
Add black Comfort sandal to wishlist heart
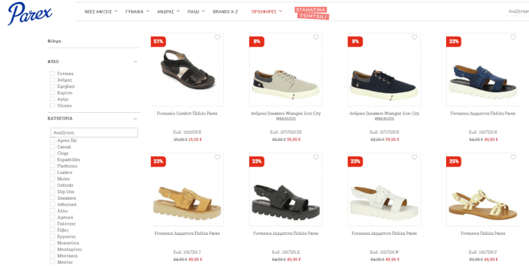pos(217,38)
